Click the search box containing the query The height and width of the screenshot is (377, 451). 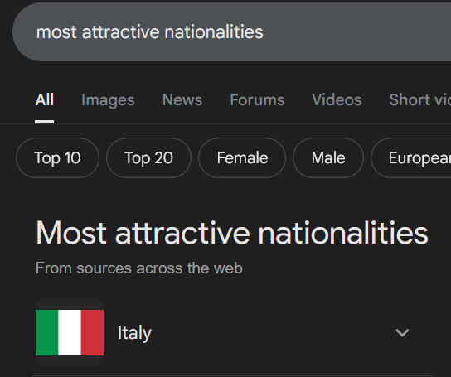tap(231, 31)
